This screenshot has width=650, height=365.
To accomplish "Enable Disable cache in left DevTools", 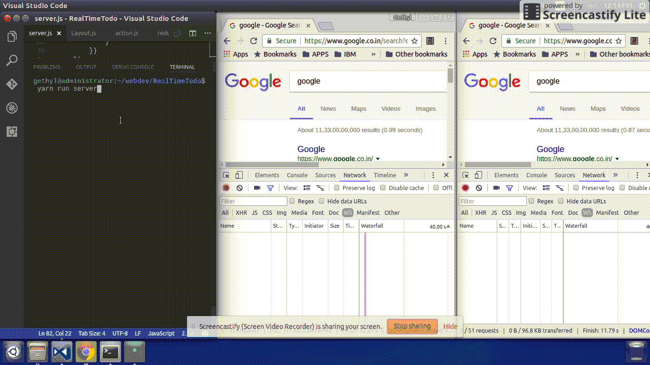I will tap(383, 188).
